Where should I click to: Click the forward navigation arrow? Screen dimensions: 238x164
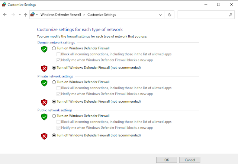(x=13, y=15)
